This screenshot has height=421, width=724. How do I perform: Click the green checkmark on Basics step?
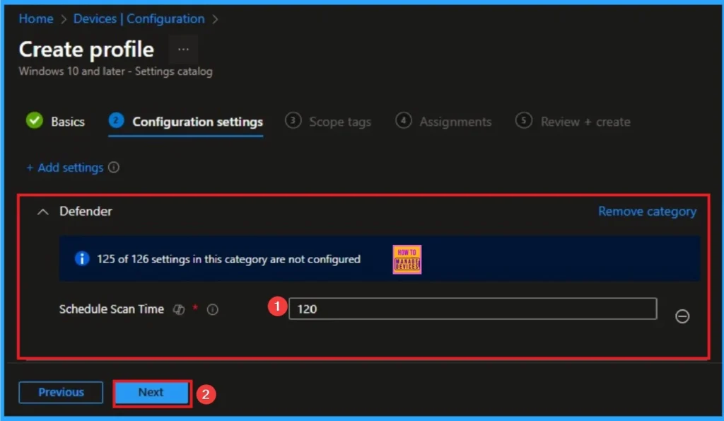[35, 121]
